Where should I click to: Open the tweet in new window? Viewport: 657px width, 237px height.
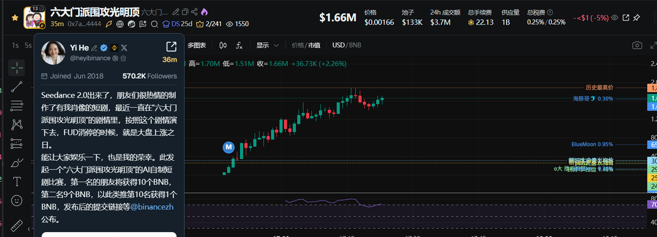tap(171, 47)
